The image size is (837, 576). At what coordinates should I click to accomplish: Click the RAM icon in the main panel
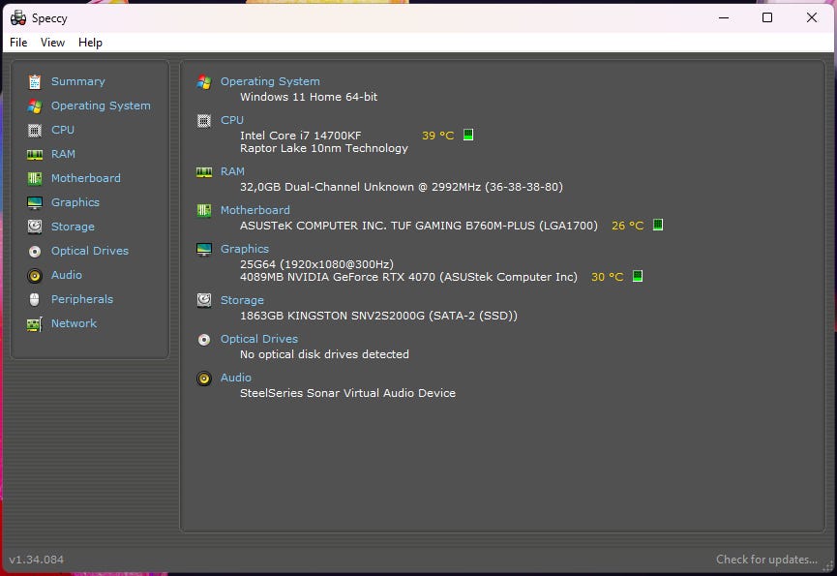pos(204,172)
